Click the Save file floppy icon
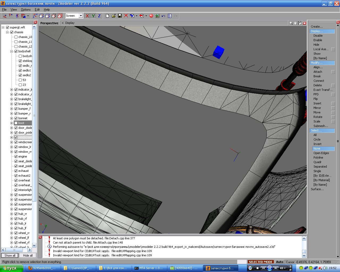The image size is (340, 272). [120, 16]
